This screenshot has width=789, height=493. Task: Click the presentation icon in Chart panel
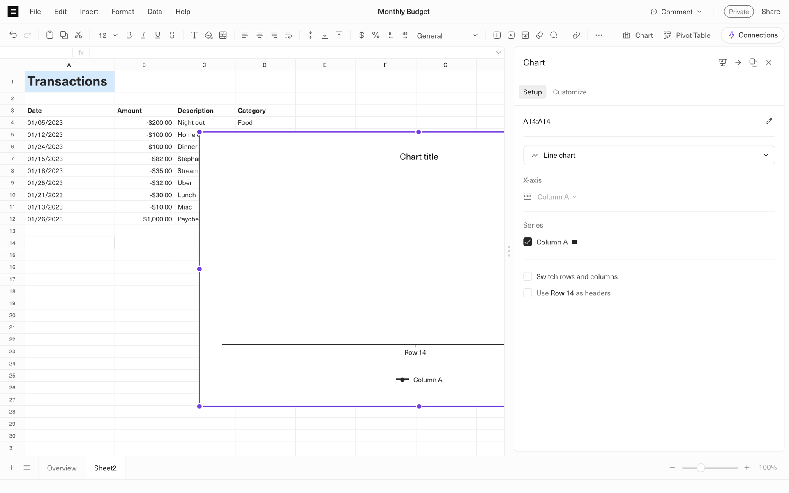click(723, 62)
